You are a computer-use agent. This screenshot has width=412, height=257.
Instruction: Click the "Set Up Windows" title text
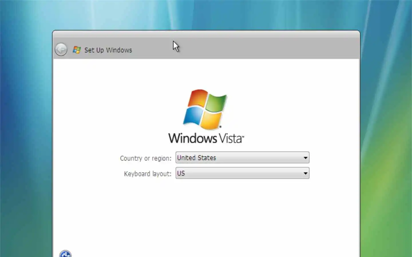[x=108, y=50]
